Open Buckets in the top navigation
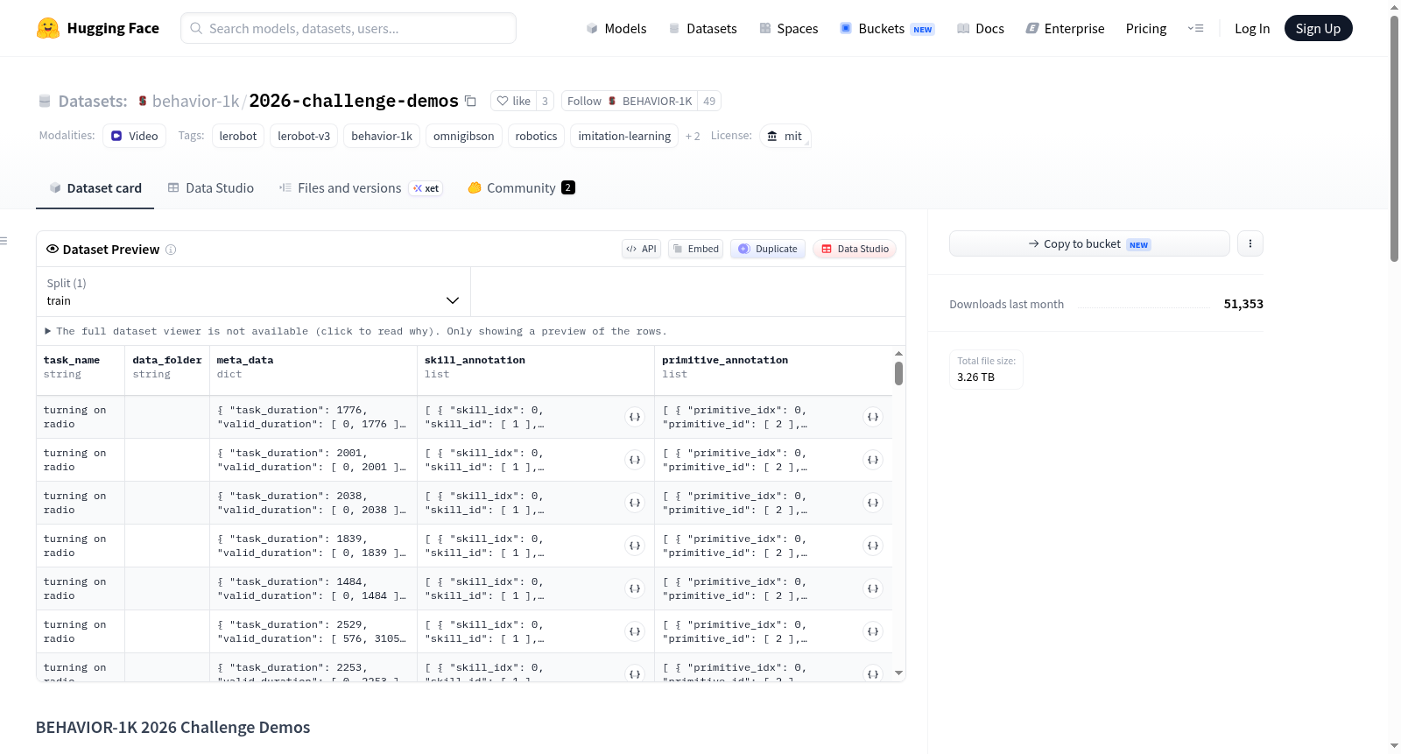1401x754 pixels. pos(888,28)
